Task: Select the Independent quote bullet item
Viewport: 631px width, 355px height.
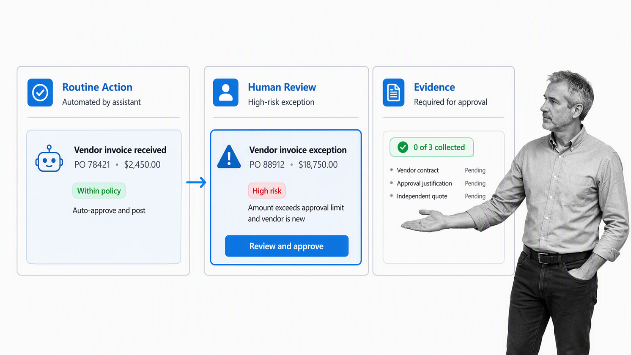Action: pos(418,196)
